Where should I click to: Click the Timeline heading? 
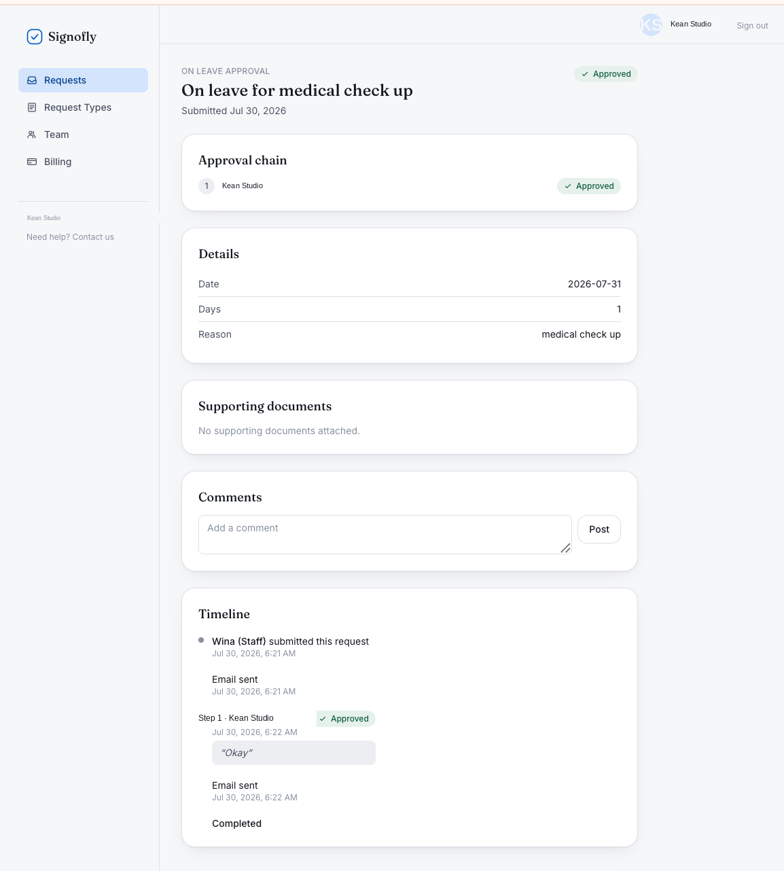coord(224,614)
